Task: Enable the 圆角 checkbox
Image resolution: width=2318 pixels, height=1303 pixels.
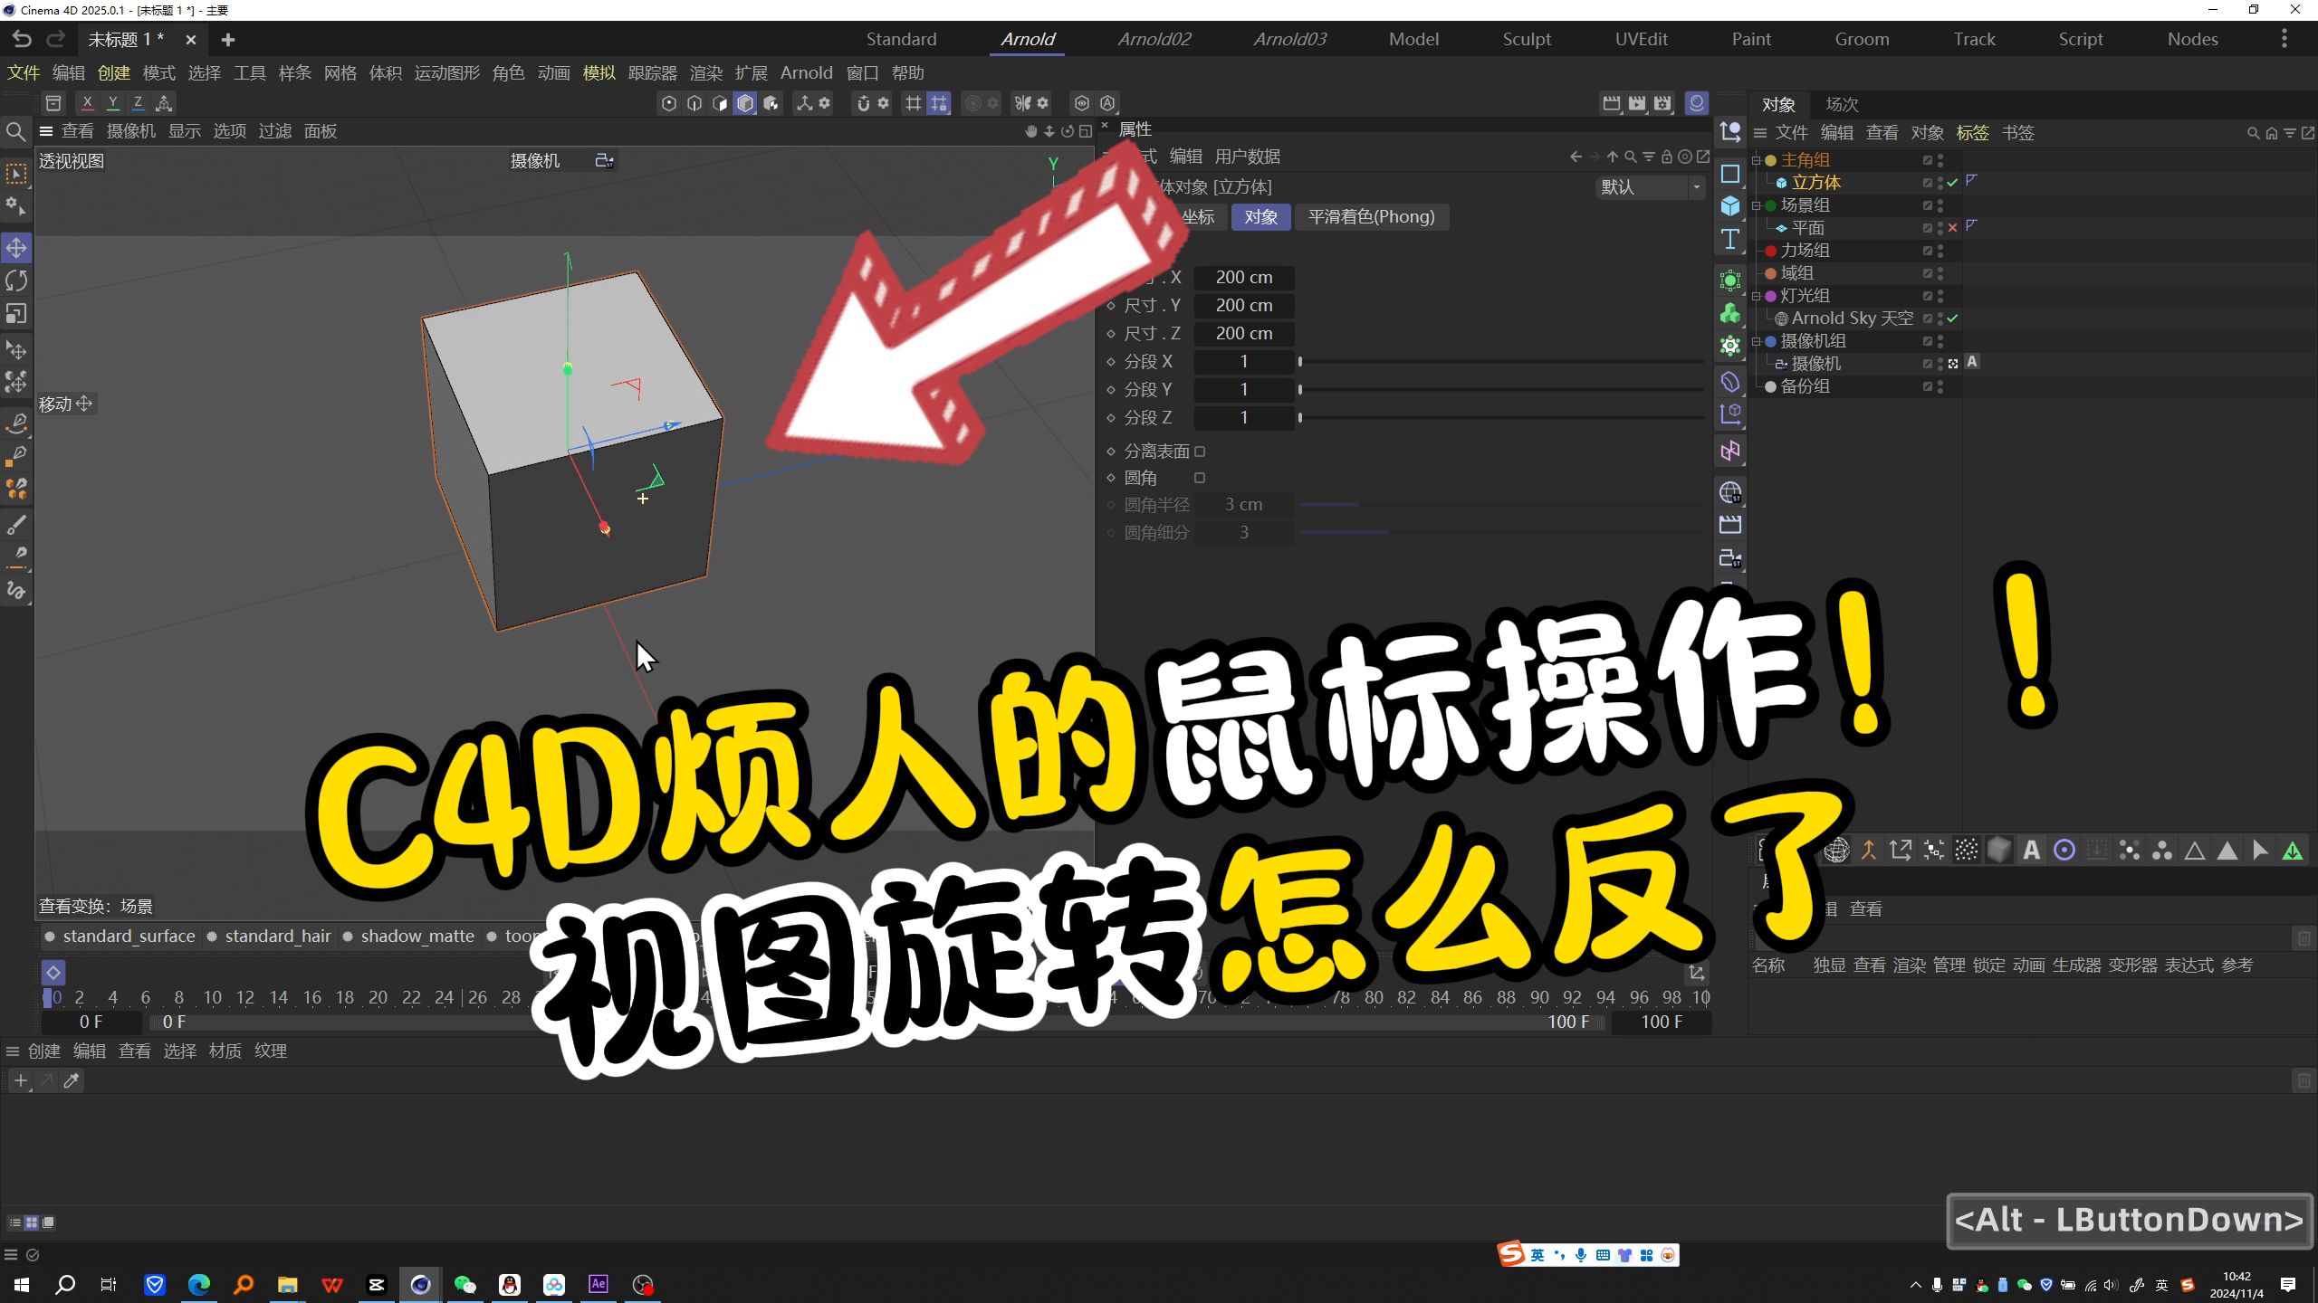Action: click(x=1200, y=477)
